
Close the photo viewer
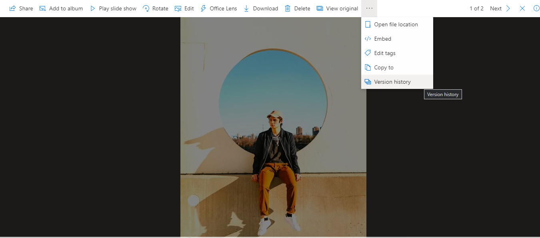(x=522, y=8)
